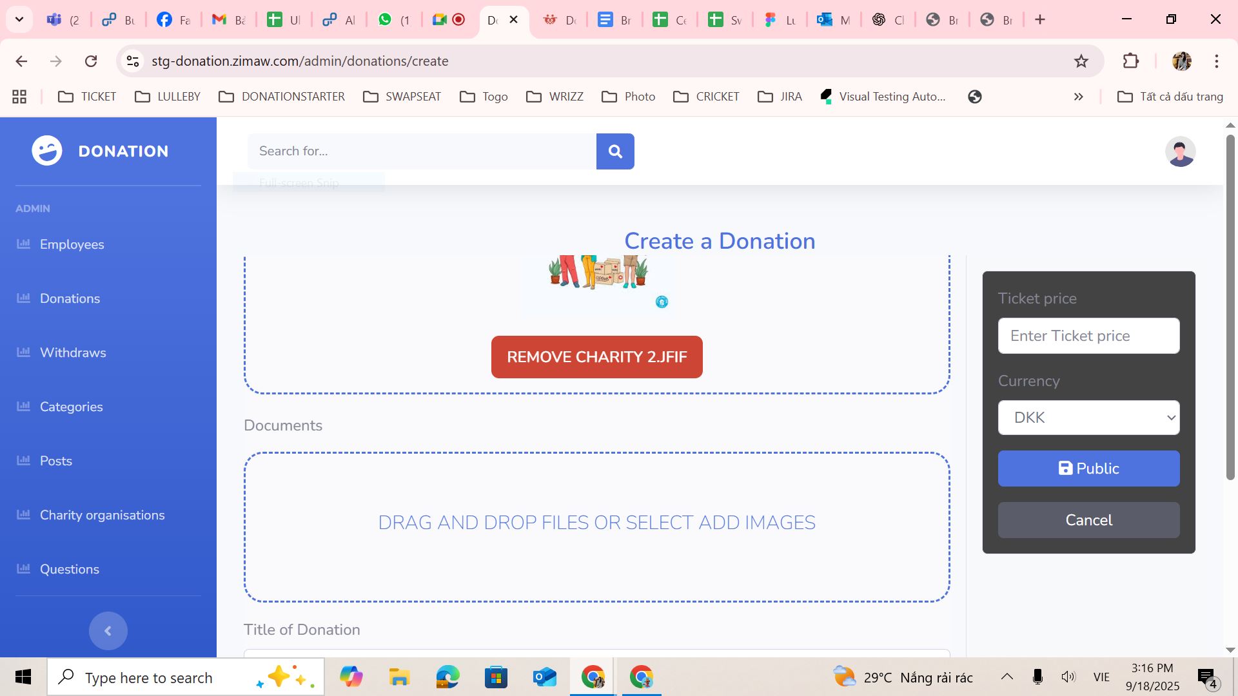
Task: Click the Categories icon in sidebar
Action: [23, 407]
